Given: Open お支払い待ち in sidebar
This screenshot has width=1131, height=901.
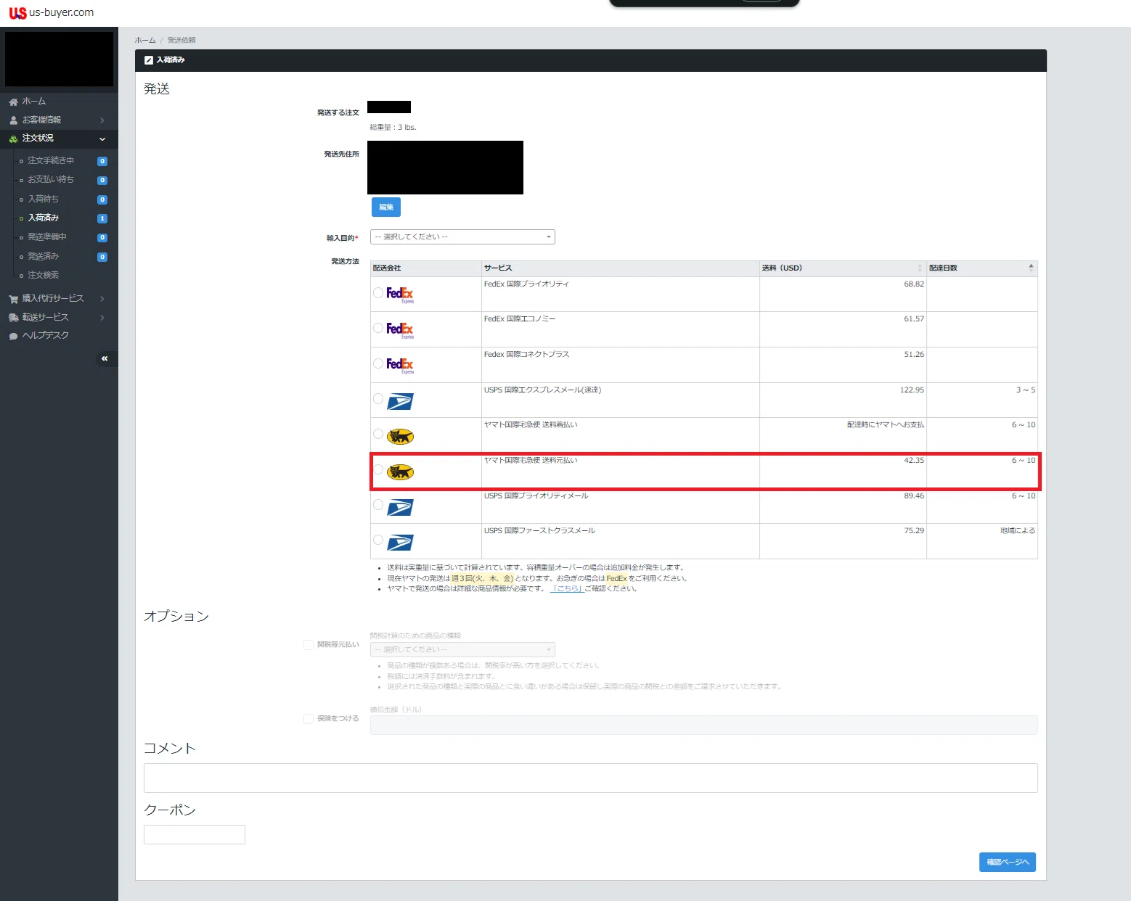Looking at the screenshot, I should point(51,179).
